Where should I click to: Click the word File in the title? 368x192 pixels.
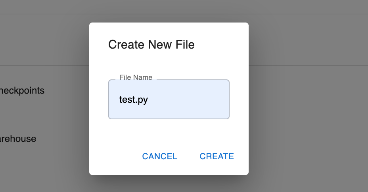coord(185,44)
